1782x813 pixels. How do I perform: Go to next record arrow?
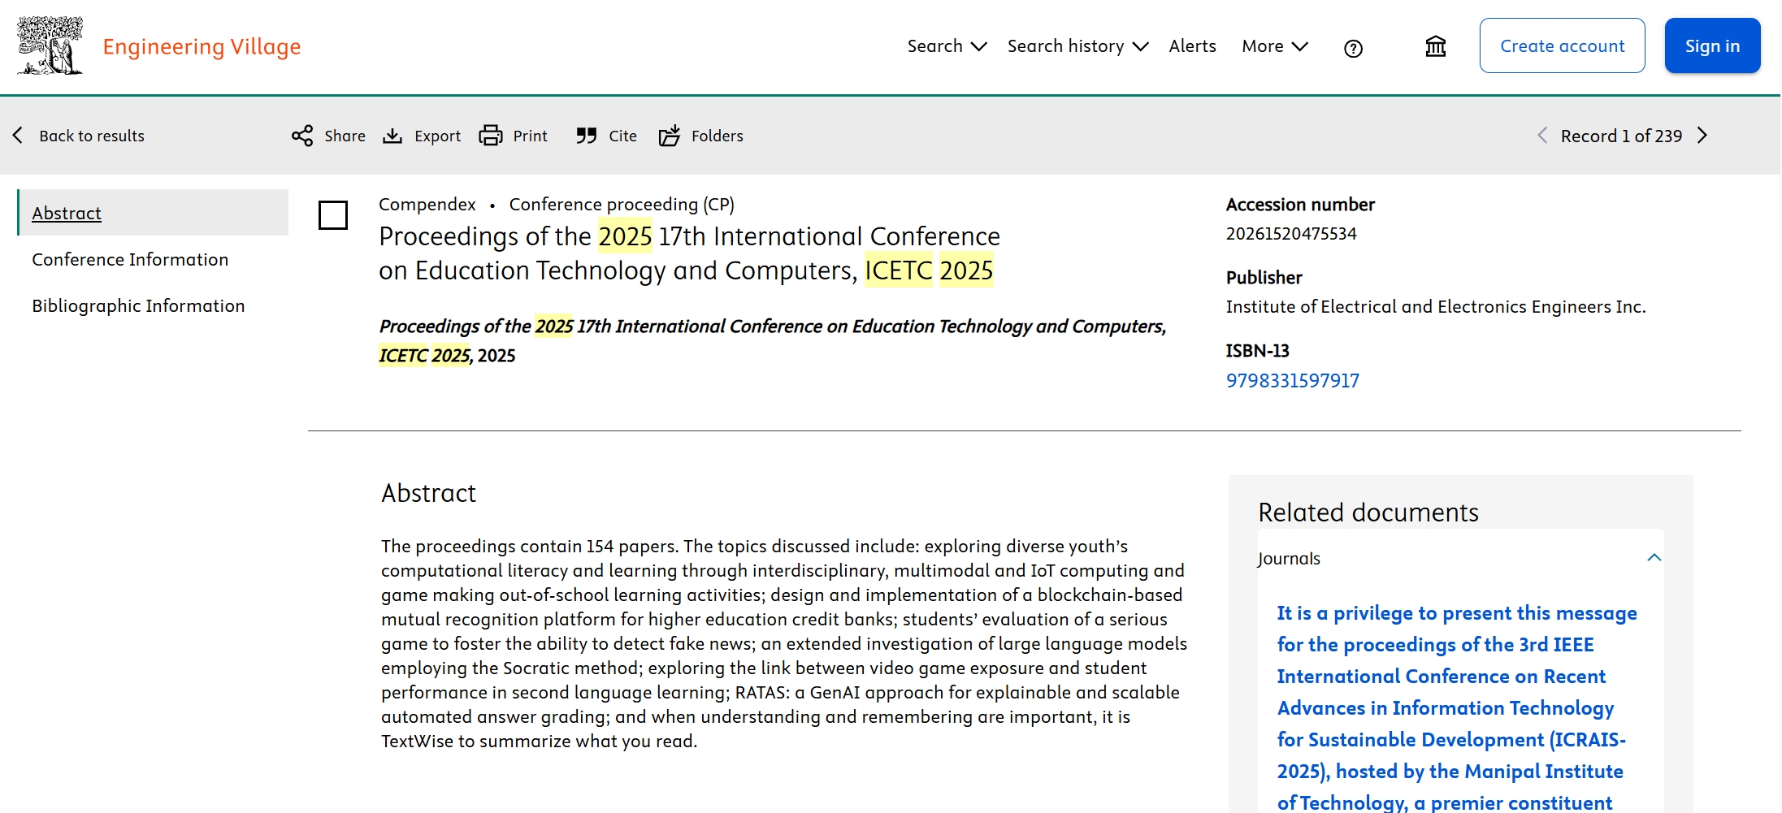1702,136
